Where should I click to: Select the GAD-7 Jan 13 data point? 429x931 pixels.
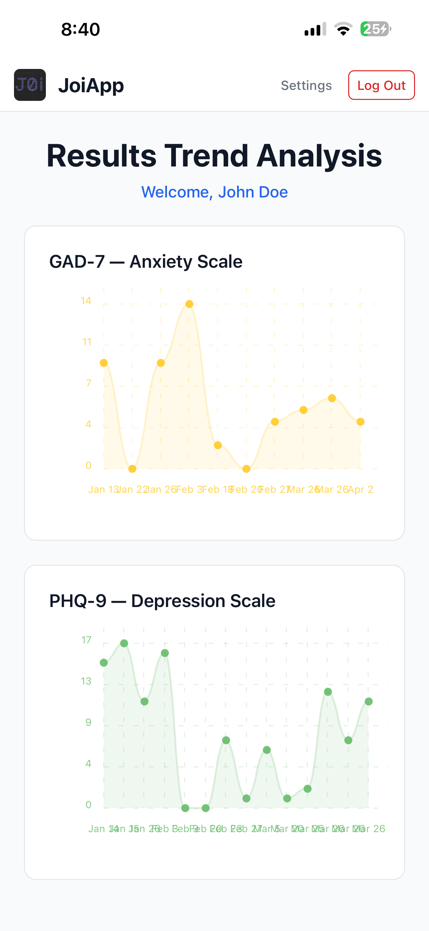tap(104, 363)
